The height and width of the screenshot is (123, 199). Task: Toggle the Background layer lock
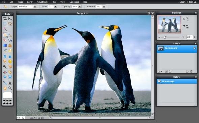tap(194, 48)
